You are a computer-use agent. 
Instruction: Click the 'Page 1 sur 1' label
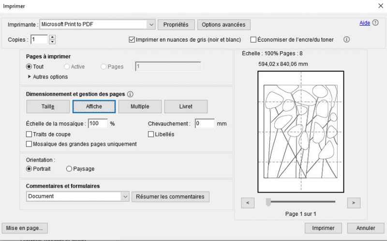tap(300, 214)
